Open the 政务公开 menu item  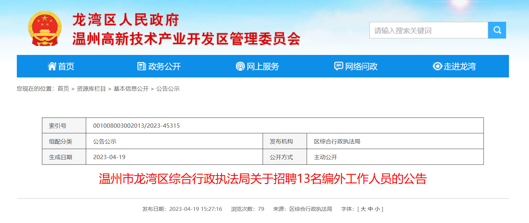pos(165,66)
